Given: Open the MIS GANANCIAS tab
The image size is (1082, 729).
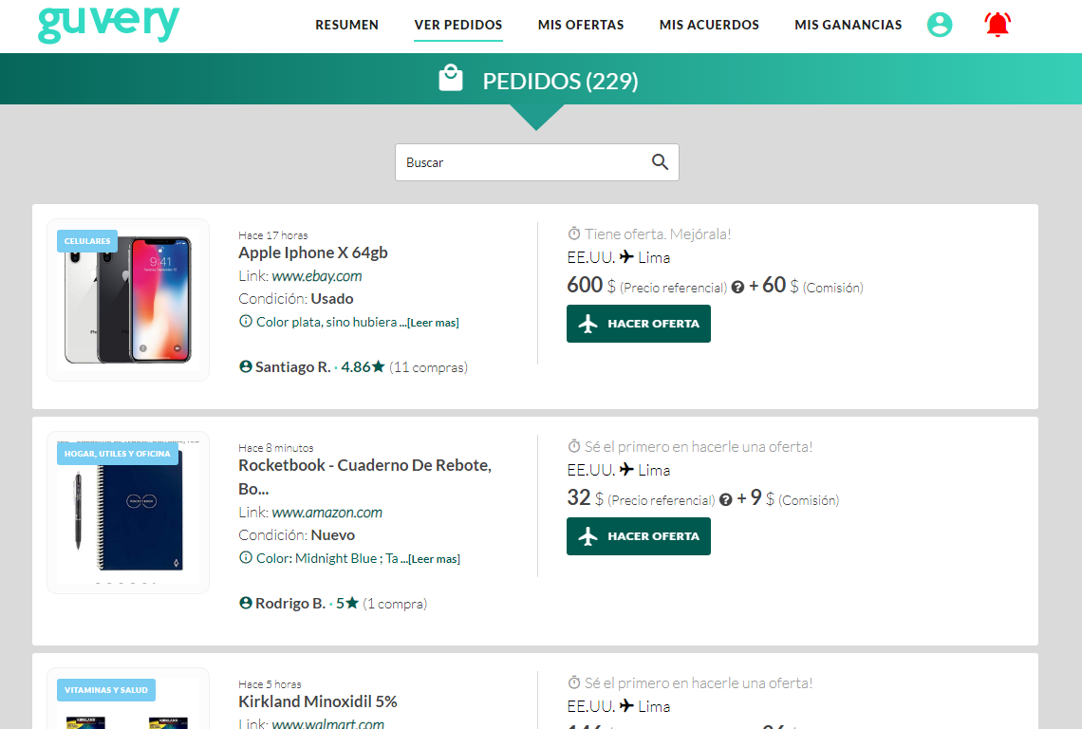Looking at the screenshot, I should [x=848, y=25].
